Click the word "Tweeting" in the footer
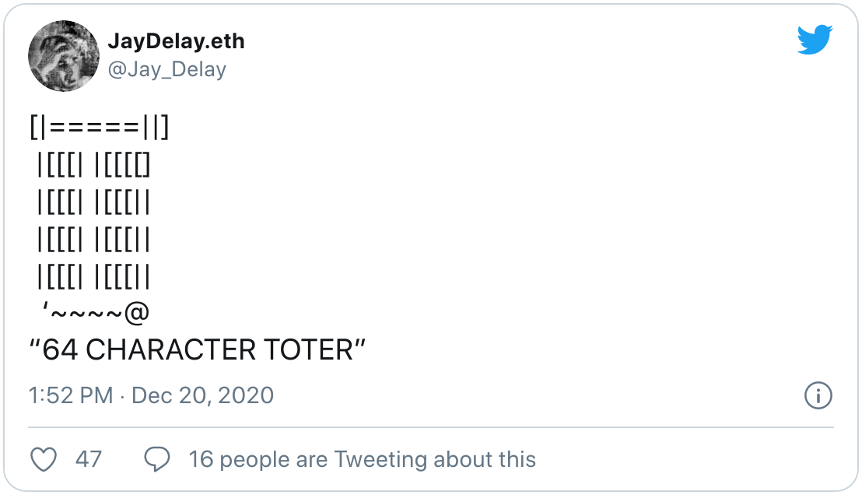The width and height of the screenshot is (862, 495). click(x=380, y=460)
